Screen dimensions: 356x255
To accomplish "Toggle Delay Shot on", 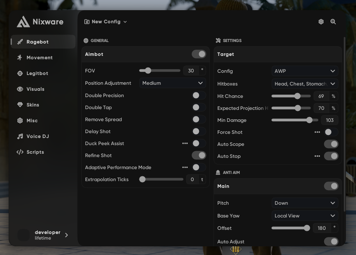I will click(199, 131).
